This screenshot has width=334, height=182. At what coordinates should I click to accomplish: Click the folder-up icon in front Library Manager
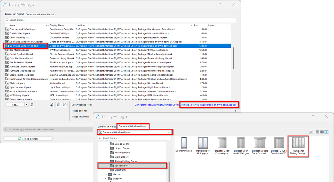tap(310, 132)
